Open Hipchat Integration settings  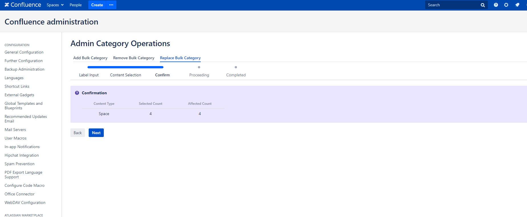click(x=22, y=155)
